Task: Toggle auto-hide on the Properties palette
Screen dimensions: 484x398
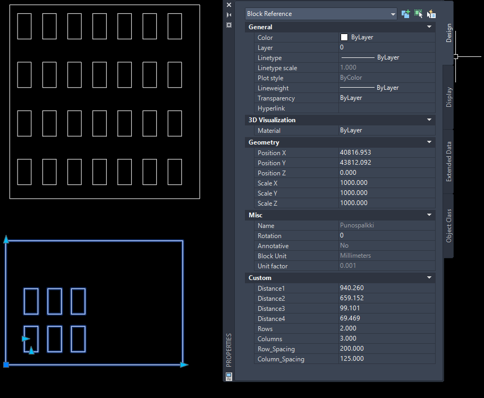Action: [x=229, y=15]
